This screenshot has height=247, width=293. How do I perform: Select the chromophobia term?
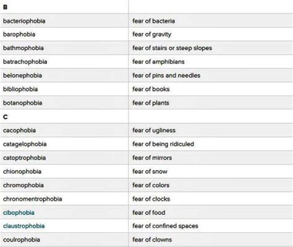[23, 185]
